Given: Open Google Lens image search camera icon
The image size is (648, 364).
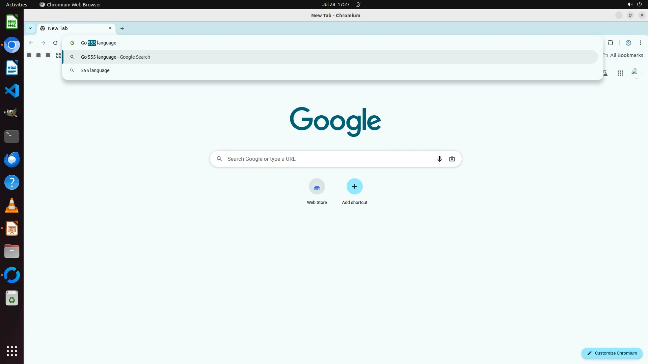Looking at the screenshot, I should click(452, 159).
